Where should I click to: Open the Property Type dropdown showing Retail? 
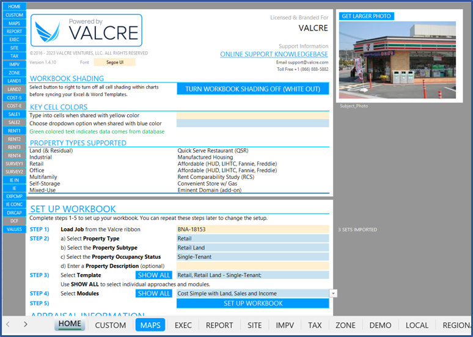point(253,239)
